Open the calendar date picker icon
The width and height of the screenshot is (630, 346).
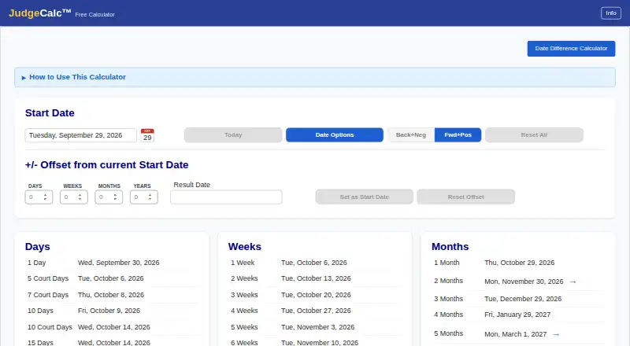[x=147, y=135]
